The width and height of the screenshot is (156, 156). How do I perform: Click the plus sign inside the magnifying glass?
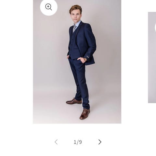pos(48,6)
